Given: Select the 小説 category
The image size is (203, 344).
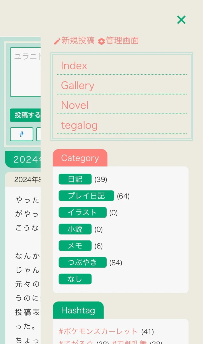Looking at the screenshot, I should (x=75, y=229).
